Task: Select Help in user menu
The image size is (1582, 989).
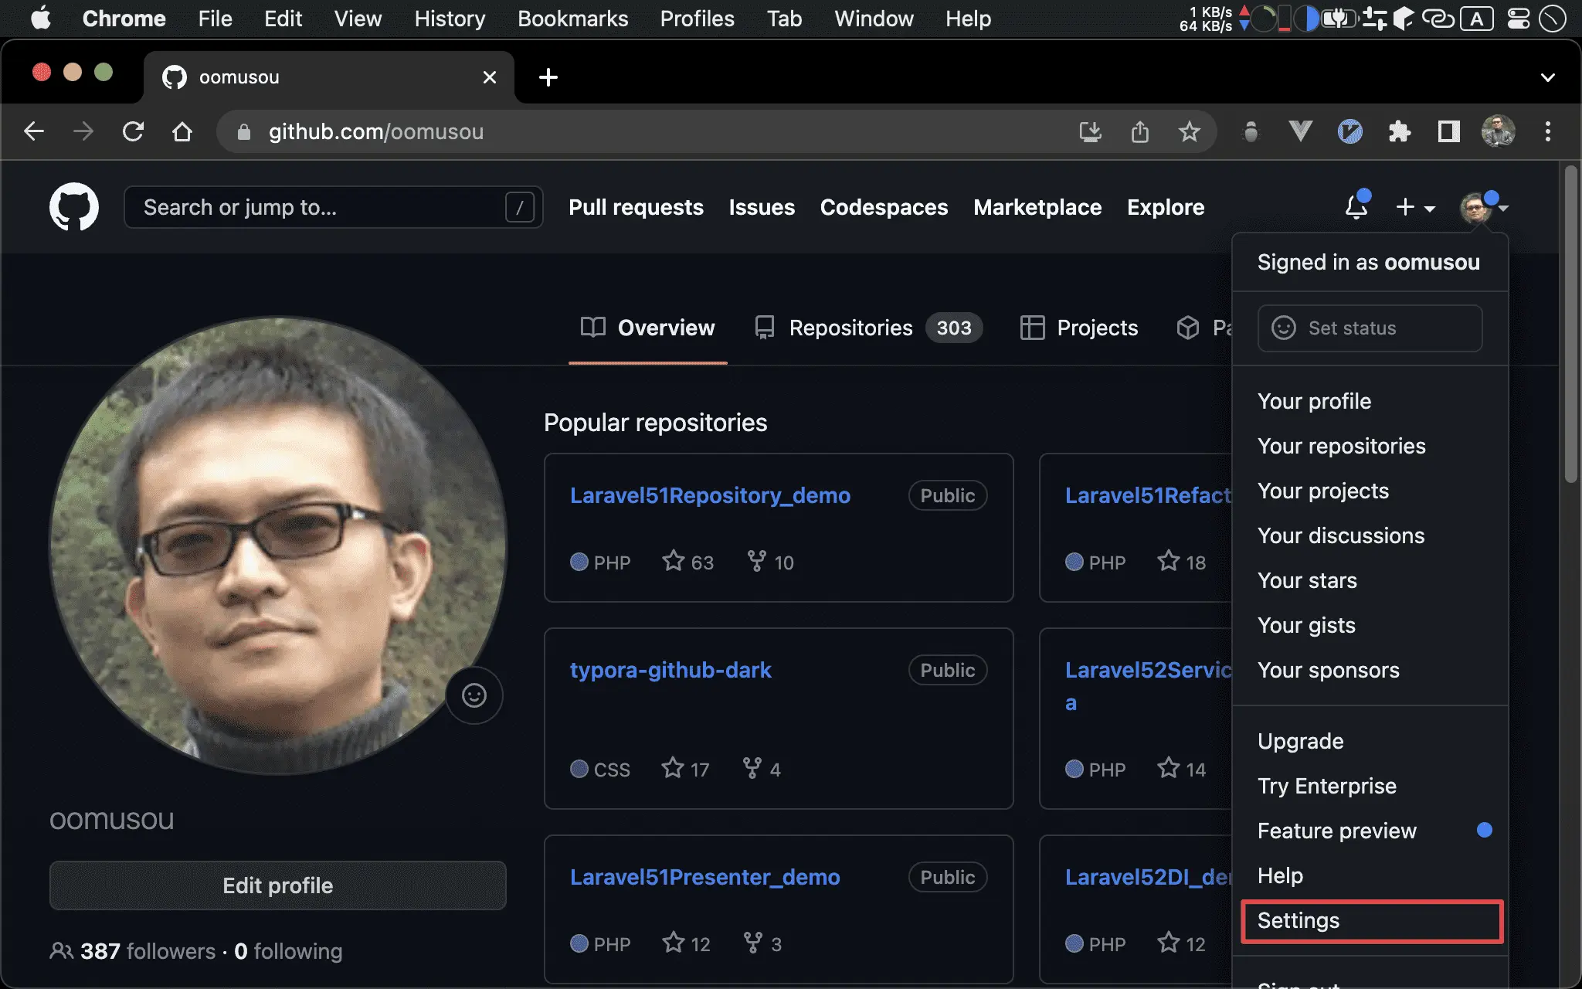Action: coord(1370,875)
